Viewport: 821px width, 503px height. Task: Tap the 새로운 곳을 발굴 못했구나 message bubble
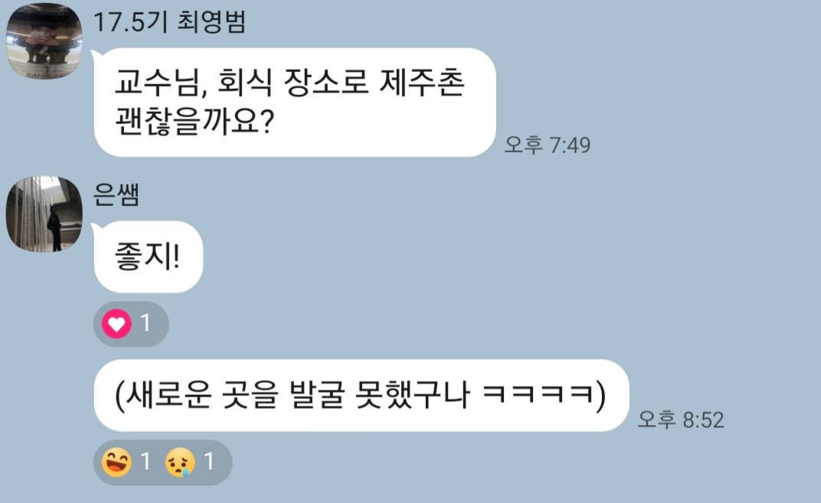[x=361, y=395]
